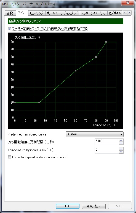Toggle user-defined automatic fan control checkbox
The image size is (136, 213).
(9, 29)
